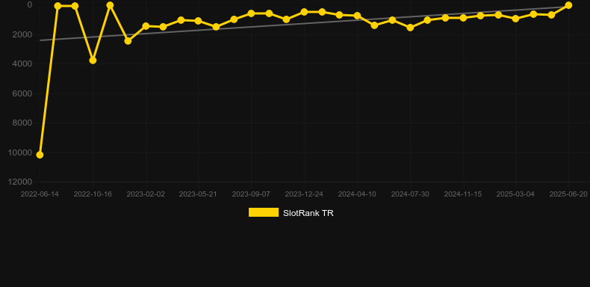This screenshot has width=590, height=287.
Task: Select the data point at 2024-07-30
Action: [x=410, y=28]
